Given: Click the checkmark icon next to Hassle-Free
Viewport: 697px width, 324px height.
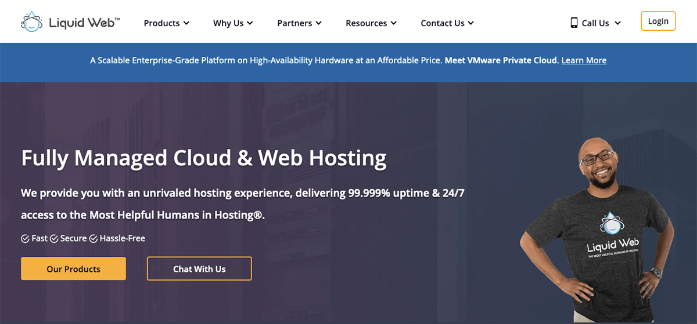Looking at the screenshot, I should coord(94,239).
